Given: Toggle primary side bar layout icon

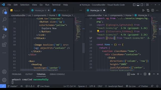Looking at the screenshot, I should tap(134, 5).
